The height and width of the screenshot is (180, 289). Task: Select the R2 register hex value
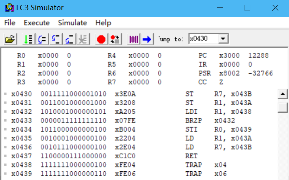[48, 73]
